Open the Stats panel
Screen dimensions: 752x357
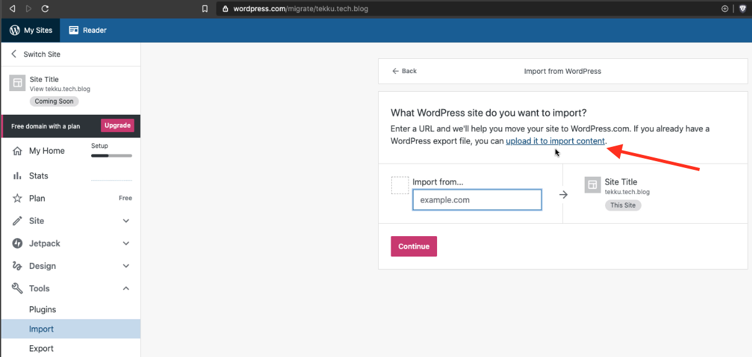pyautogui.click(x=40, y=175)
